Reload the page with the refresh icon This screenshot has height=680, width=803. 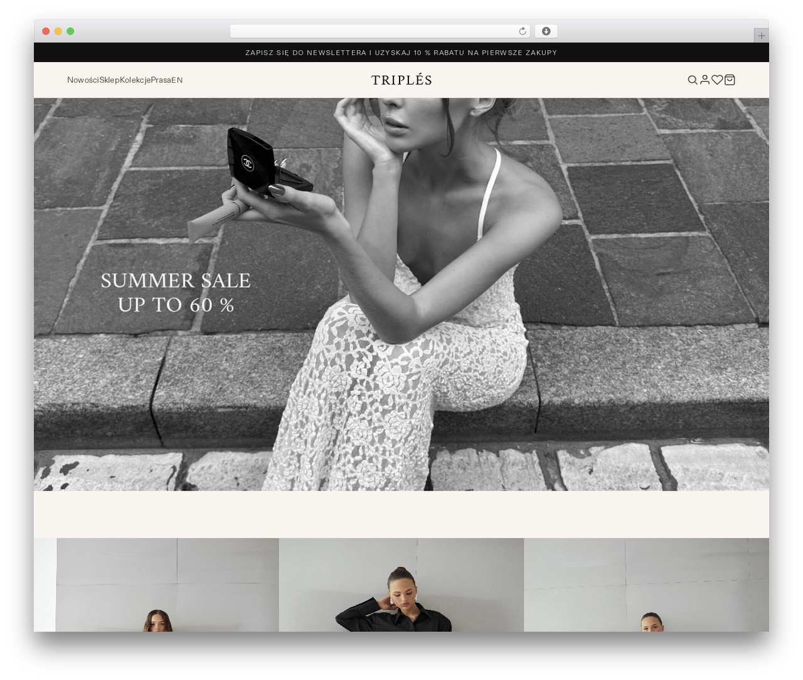522,31
